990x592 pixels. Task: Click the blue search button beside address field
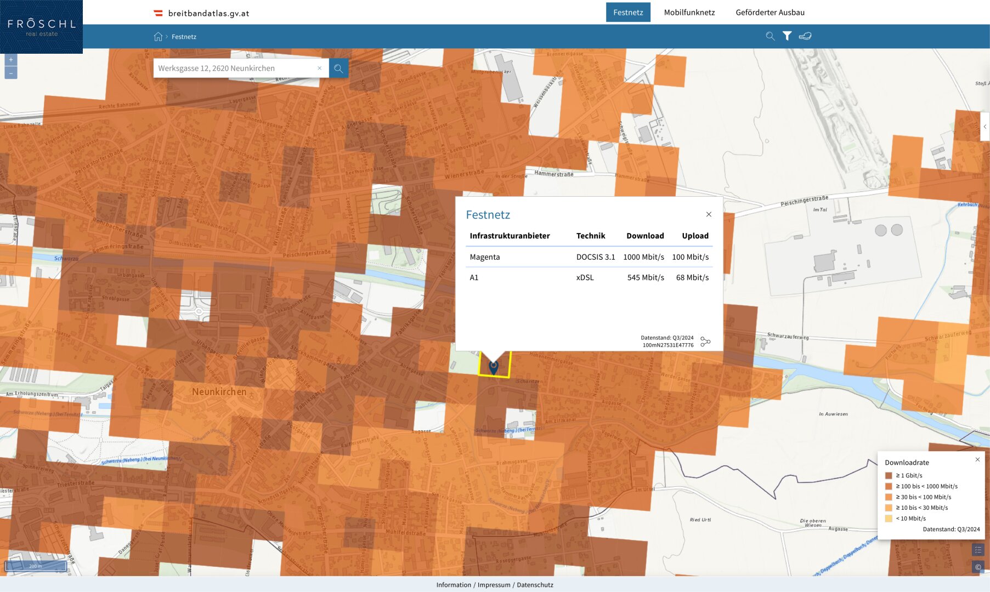[338, 69]
